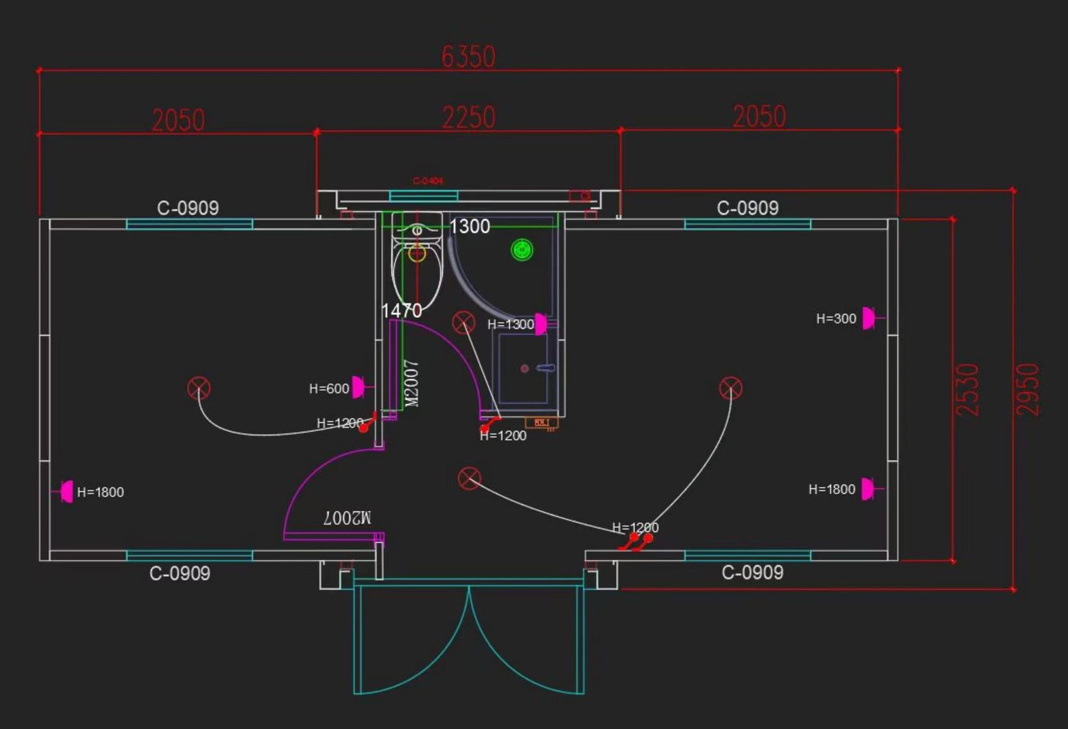Click the green floor drain symbol
1068x729 pixels.
(x=522, y=250)
